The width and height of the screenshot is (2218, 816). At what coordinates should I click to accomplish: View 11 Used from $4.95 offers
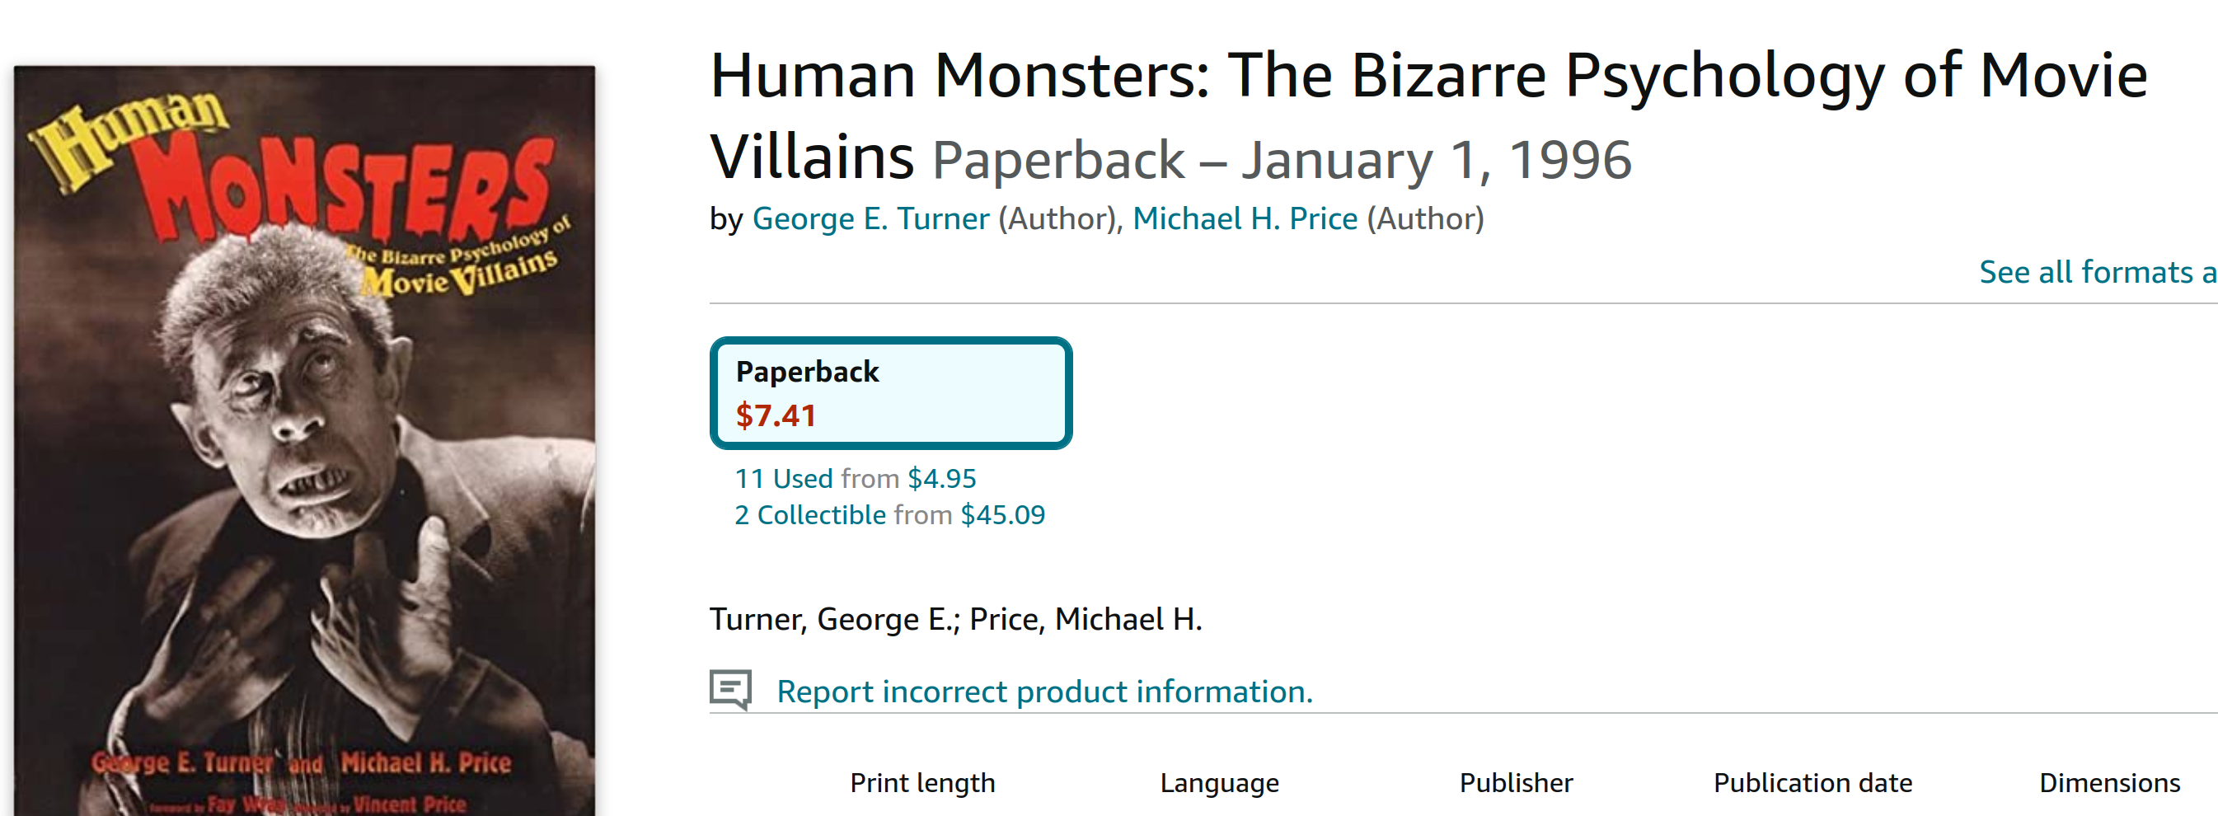[x=855, y=479]
